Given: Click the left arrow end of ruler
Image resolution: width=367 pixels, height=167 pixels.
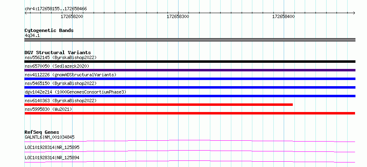Looking at the screenshot, I should (x=26, y=13).
